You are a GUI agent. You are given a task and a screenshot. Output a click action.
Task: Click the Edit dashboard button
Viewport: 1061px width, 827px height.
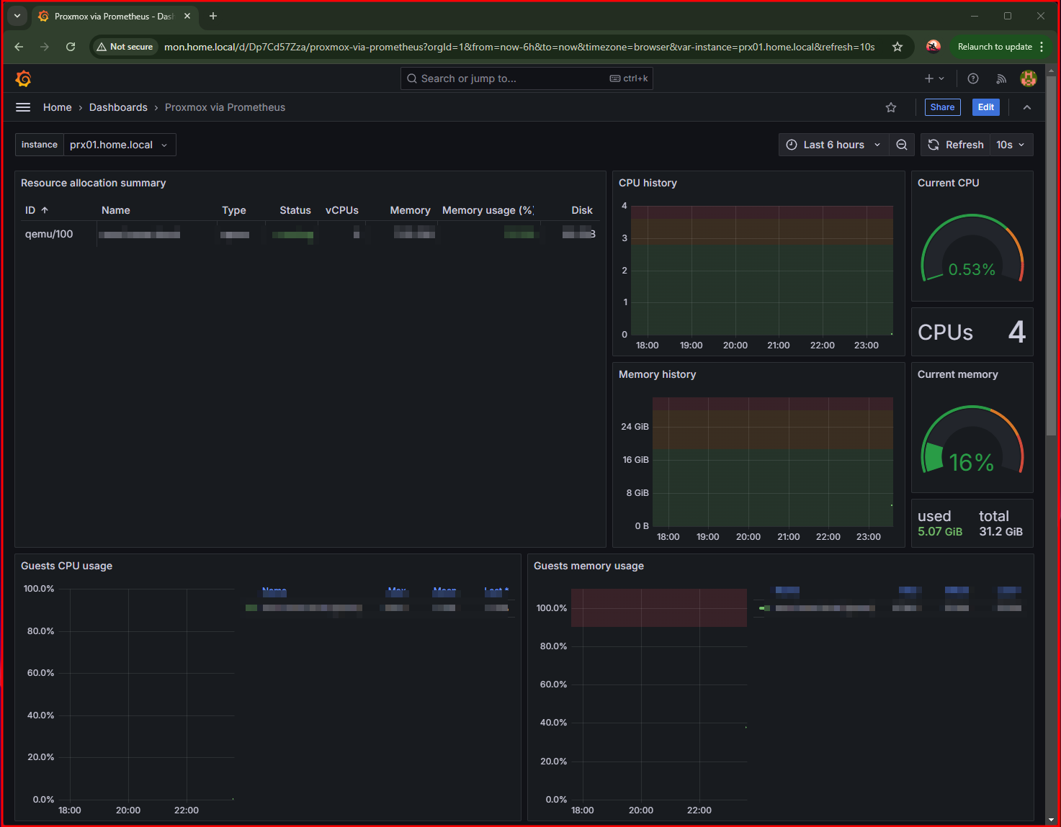(986, 107)
